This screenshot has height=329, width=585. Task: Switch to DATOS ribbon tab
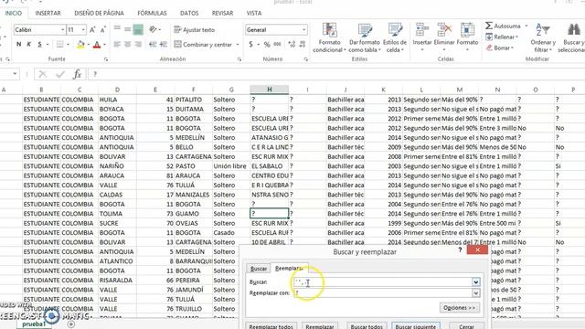point(189,13)
